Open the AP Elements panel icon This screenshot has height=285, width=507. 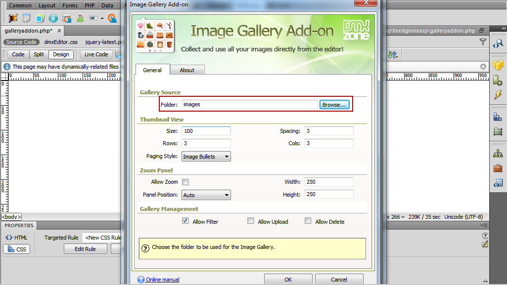[498, 131]
